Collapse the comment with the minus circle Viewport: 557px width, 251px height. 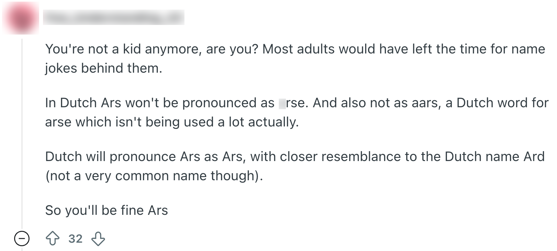(x=22, y=239)
